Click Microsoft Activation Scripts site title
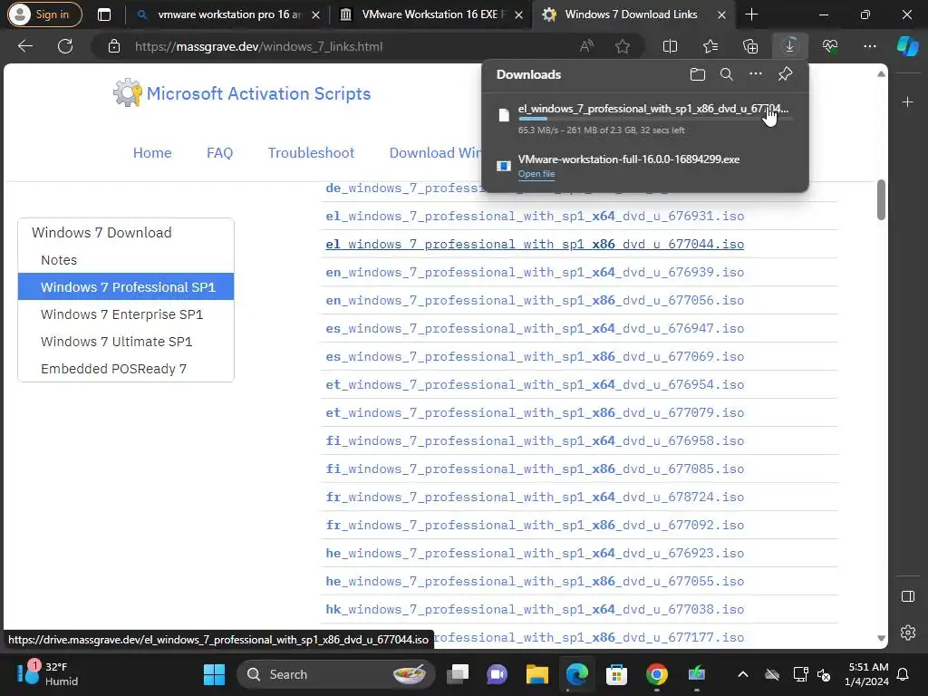This screenshot has height=696, width=928. pyautogui.click(x=258, y=93)
